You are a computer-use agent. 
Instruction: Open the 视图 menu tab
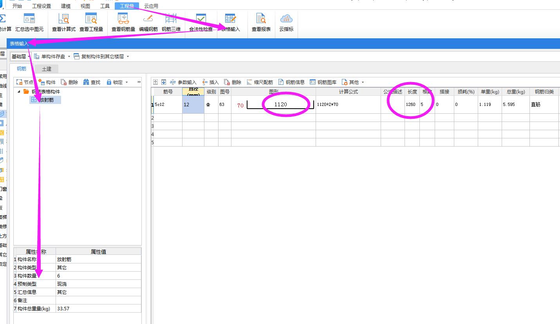point(85,6)
